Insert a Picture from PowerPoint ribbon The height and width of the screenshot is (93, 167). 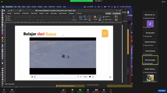[x=81, y=18]
